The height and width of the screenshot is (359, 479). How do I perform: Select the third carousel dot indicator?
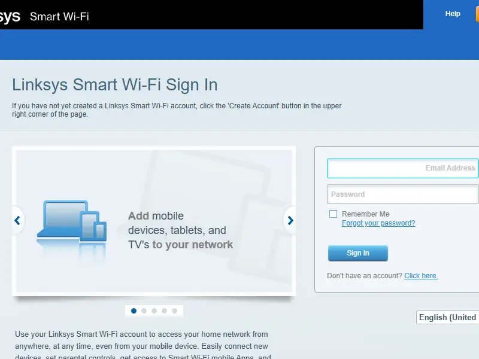(x=154, y=311)
